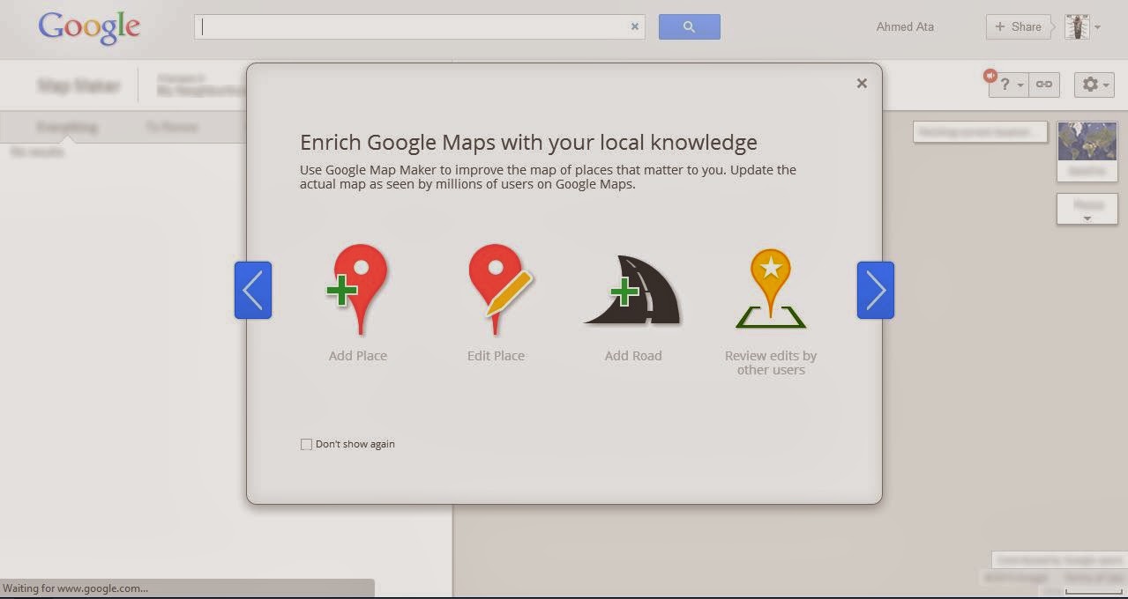Expand the account dropdown arrow beside the avatar
The height and width of the screenshot is (599, 1128).
pos(1098,27)
